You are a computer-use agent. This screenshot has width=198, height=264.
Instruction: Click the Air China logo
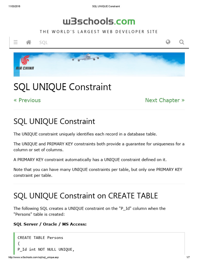(x=25, y=63)
